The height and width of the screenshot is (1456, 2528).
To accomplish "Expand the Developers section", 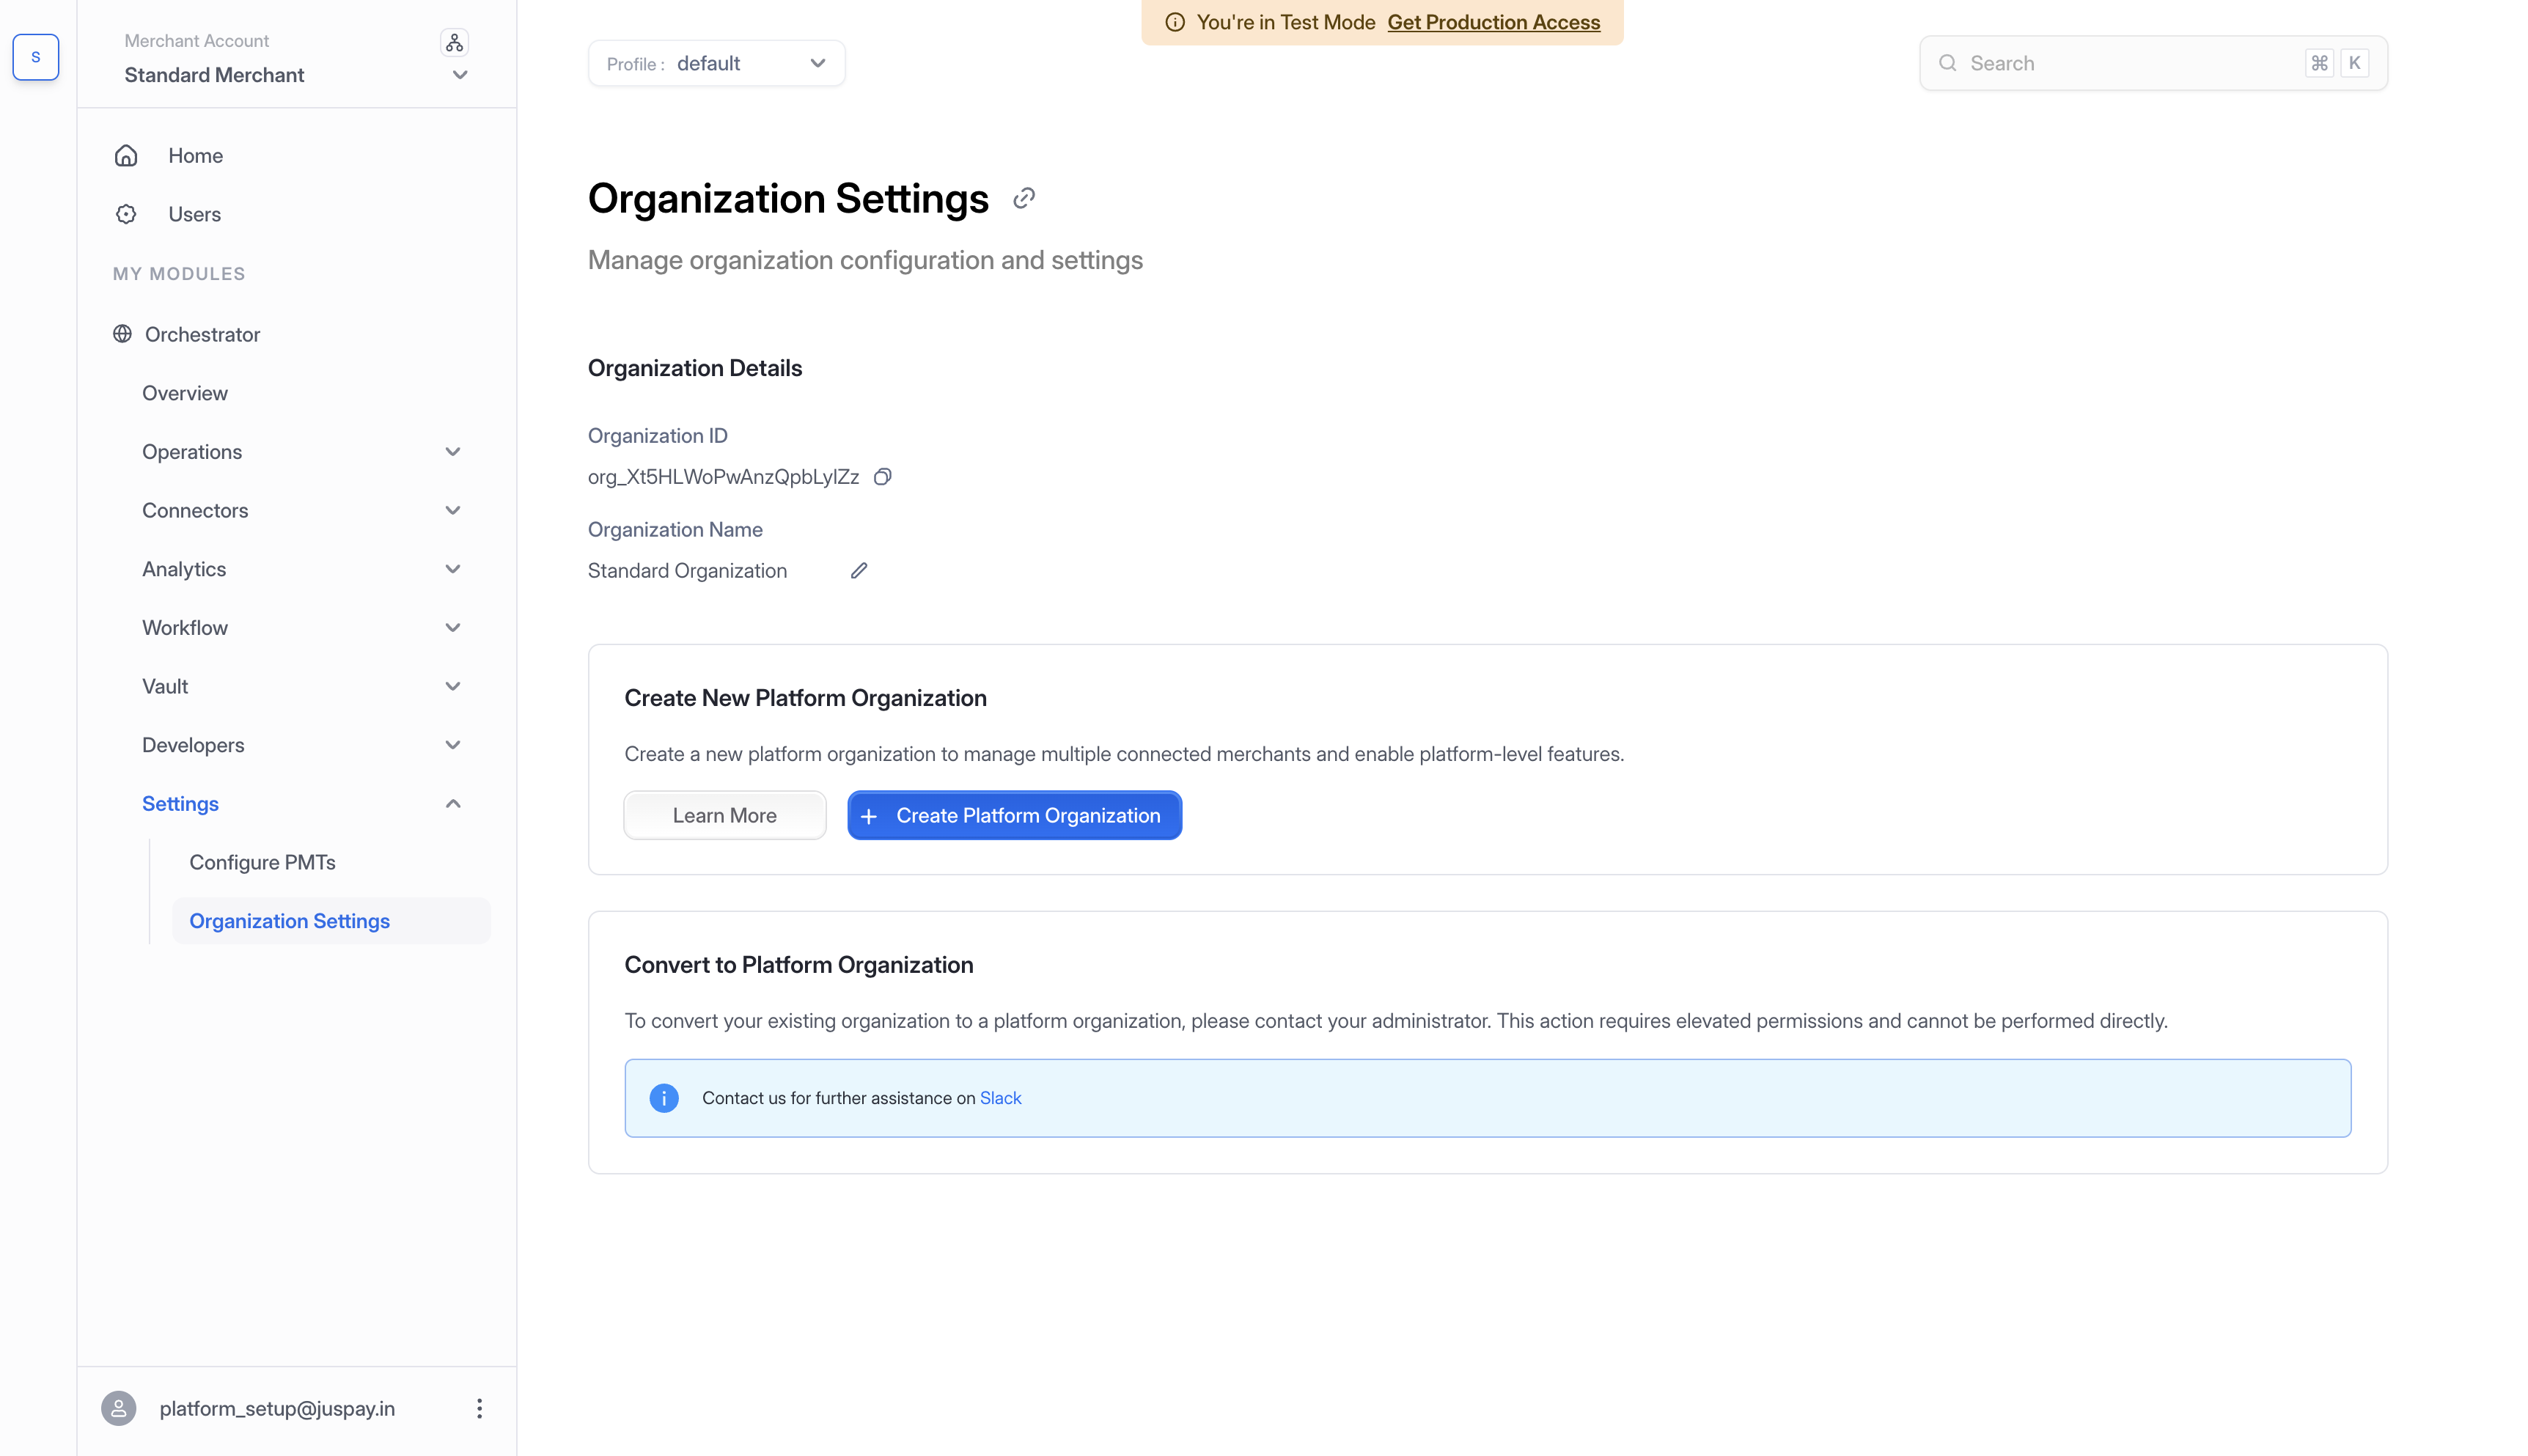I will point(452,745).
